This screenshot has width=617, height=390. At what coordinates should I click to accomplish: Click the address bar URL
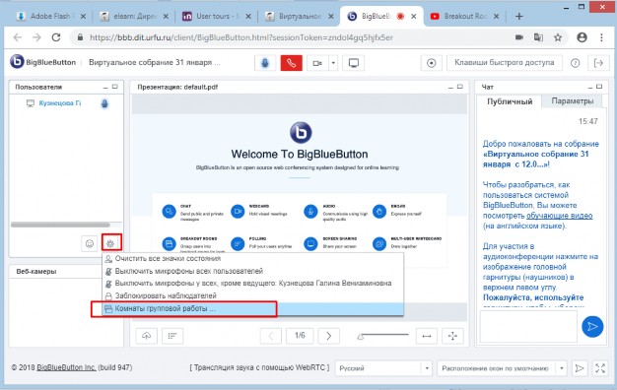pos(241,37)
